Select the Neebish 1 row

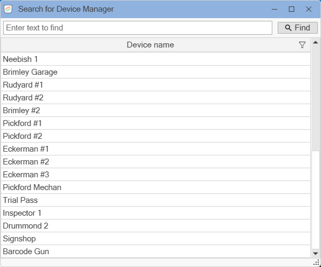pyautogui.click(x=156, y=59)
